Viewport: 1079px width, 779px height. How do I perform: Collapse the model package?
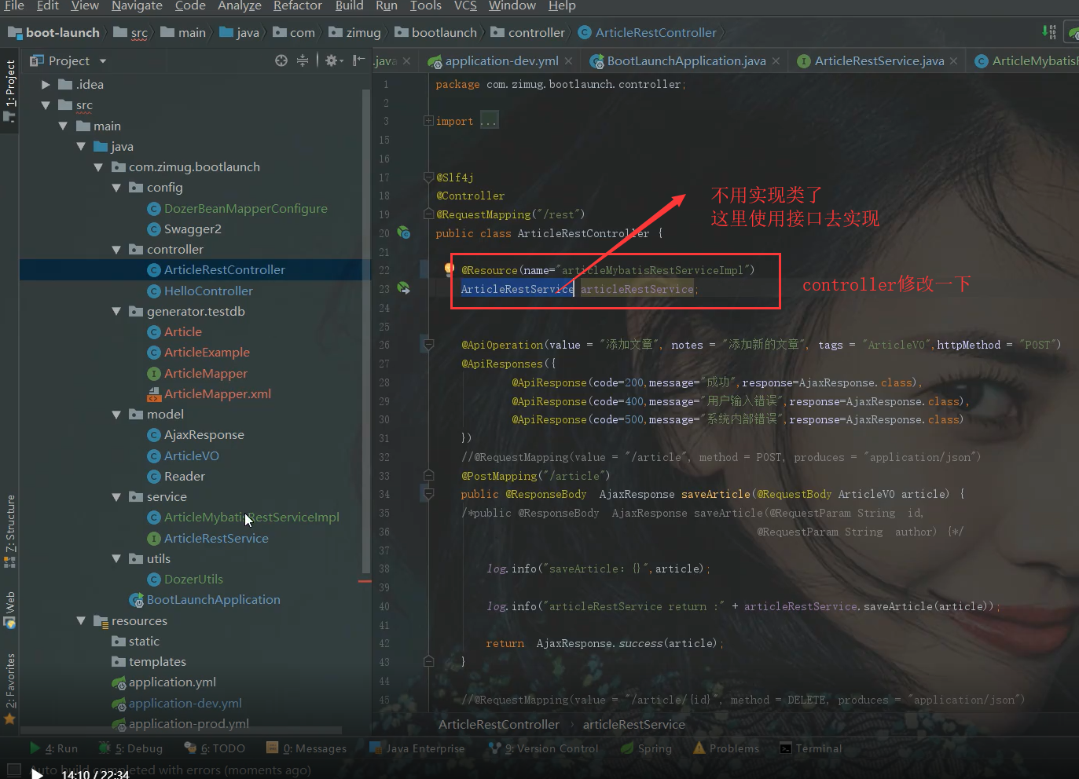tap(116, 415)
